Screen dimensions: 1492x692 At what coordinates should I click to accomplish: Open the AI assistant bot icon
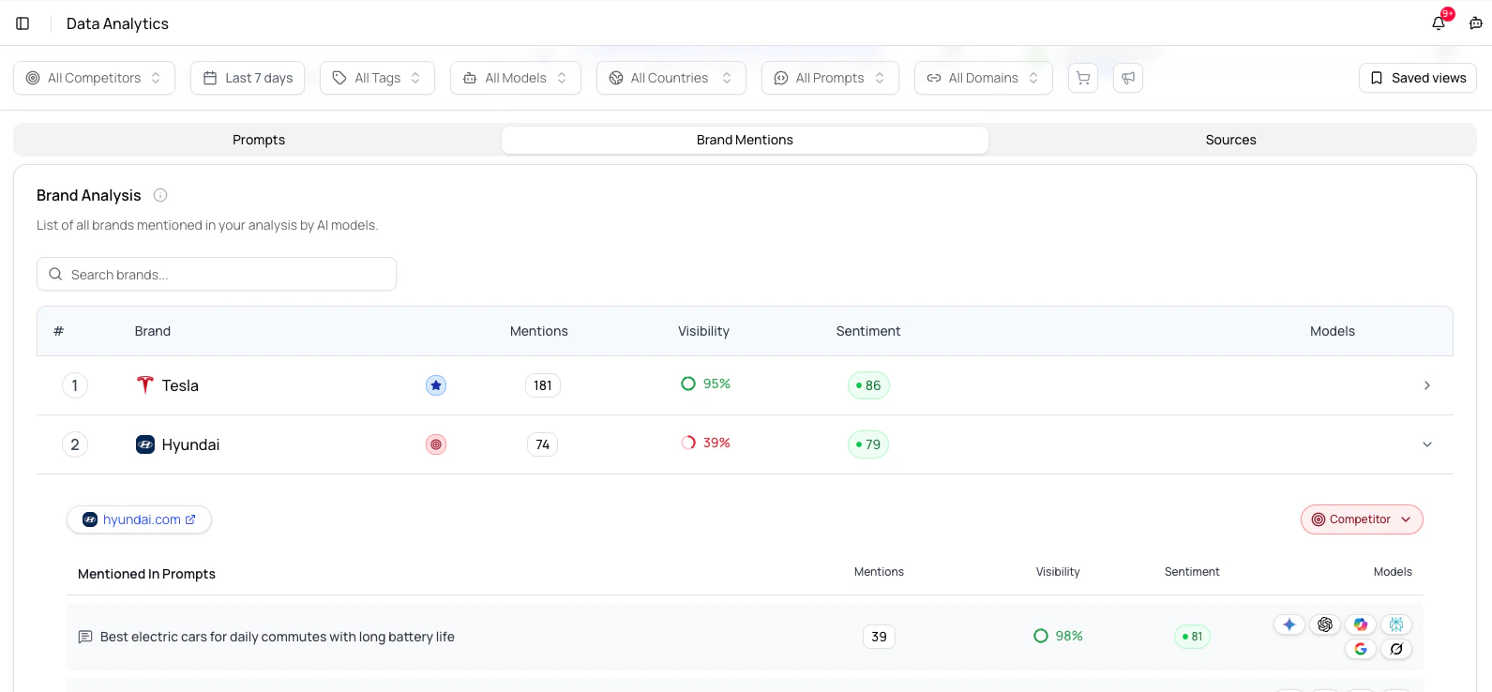pos(1476,23)
